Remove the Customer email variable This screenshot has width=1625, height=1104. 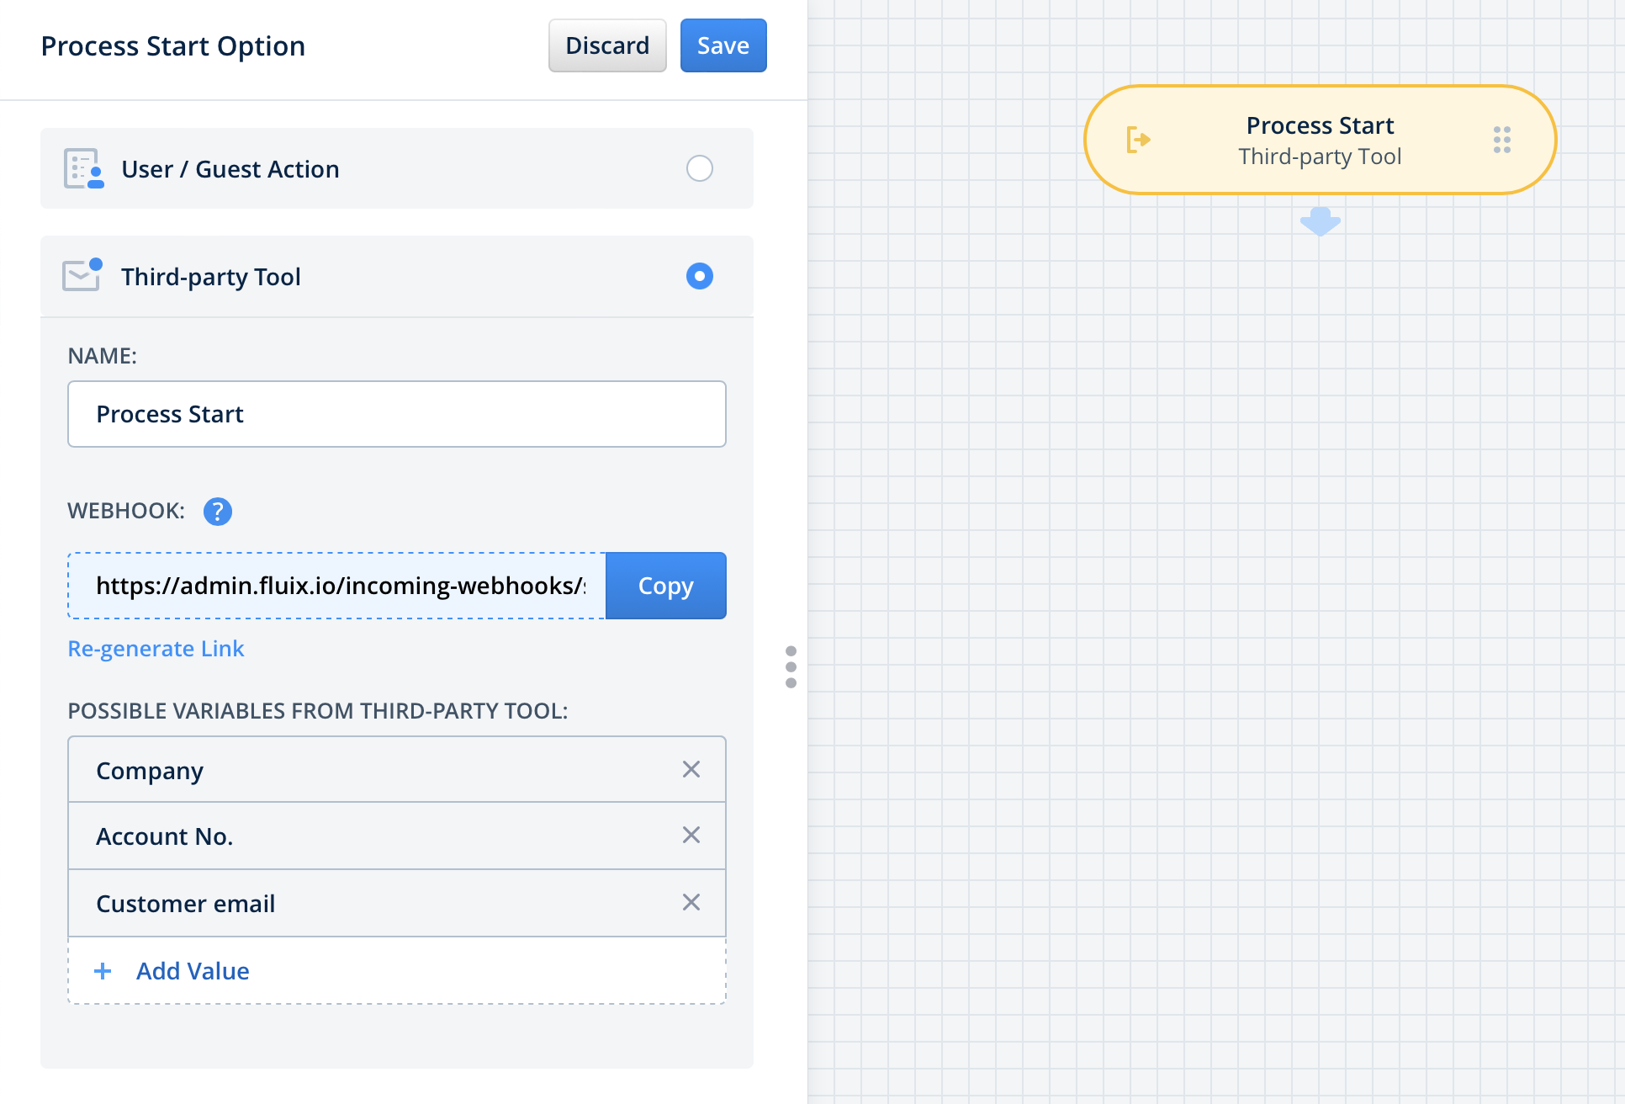coord(691,902)
